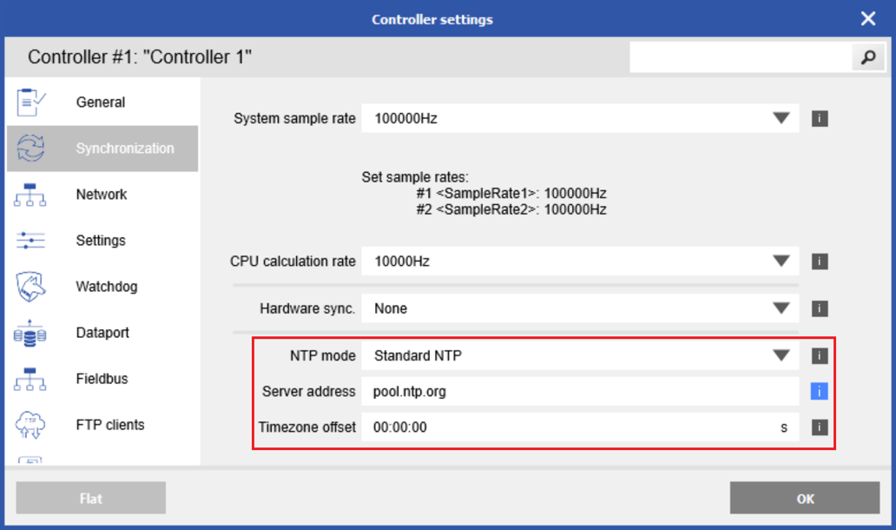Screen dimensions: 896x530
Task: Click the Fieldbus icon in sidebar
Action: [30, 379]
